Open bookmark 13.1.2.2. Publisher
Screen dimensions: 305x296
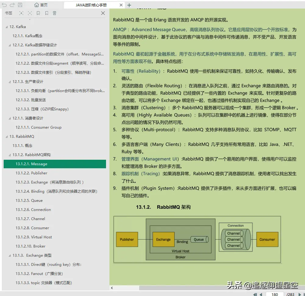coord(31,173)
